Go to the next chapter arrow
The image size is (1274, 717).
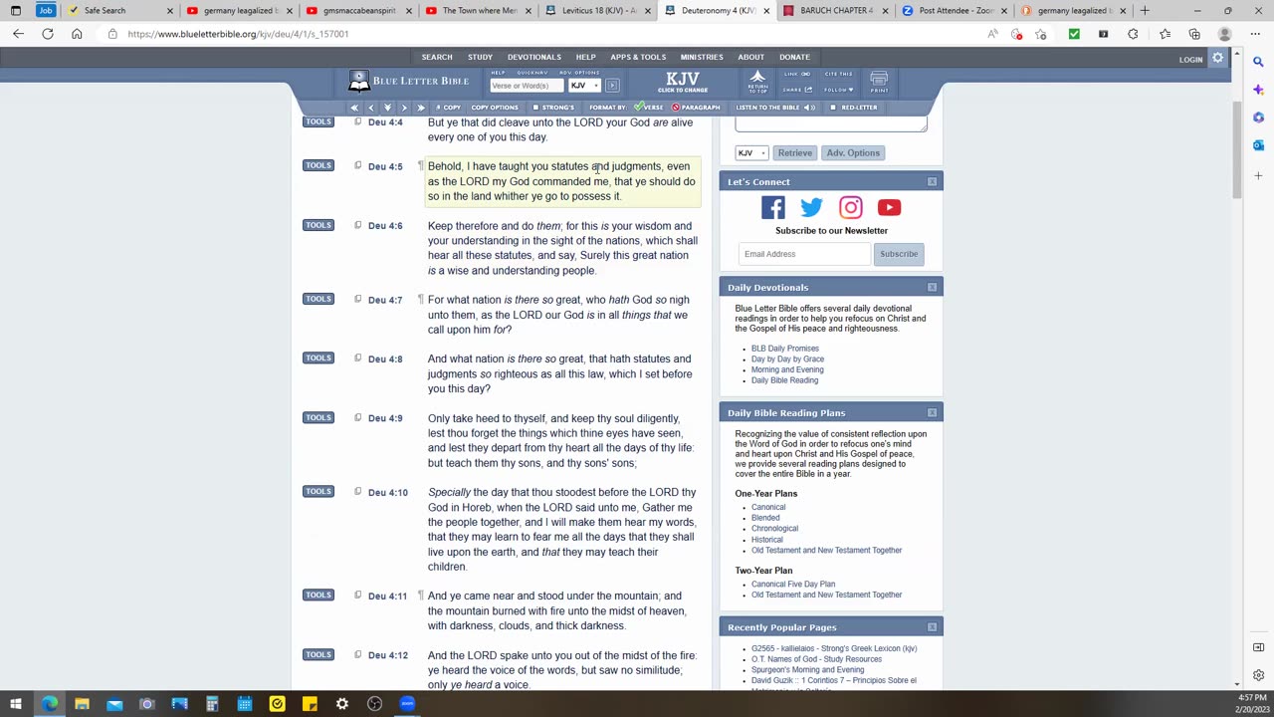pyautogui.click(x=404, y=108)
